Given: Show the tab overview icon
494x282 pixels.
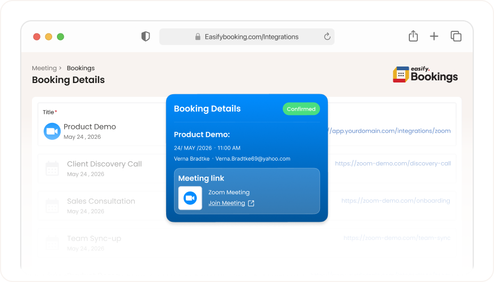Looking at the screenshot, I should [456, 36].
